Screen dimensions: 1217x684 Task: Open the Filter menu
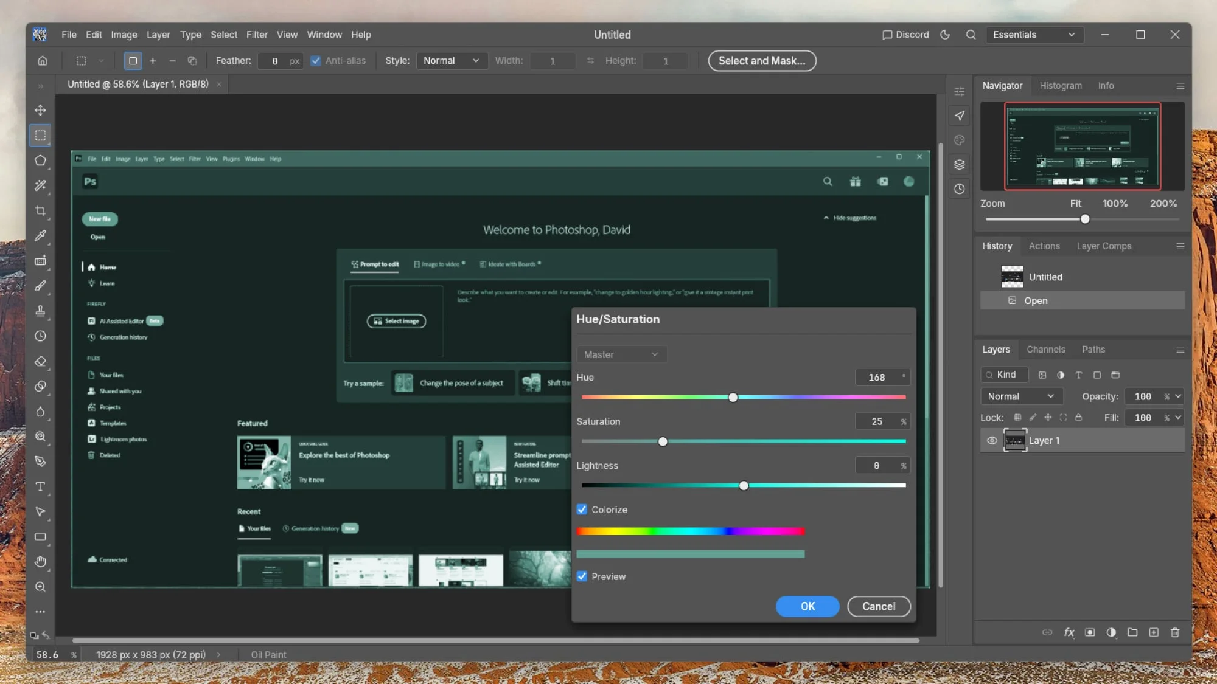[x=257, y=35]
